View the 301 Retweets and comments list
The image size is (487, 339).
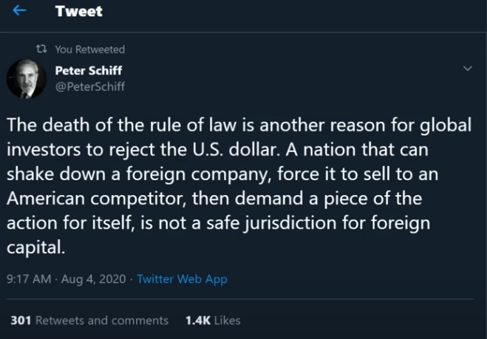click(x=89, y=320)
